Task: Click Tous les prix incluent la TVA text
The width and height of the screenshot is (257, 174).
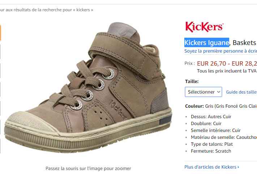Action: pos(227,71)
